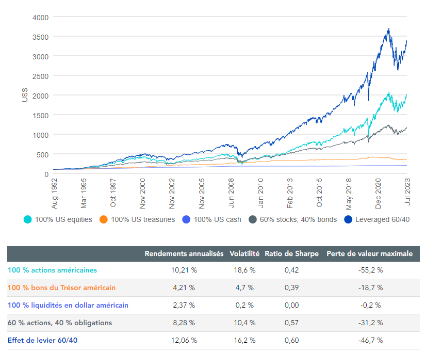Click the cyan 100% US equities legend dot

28,219
